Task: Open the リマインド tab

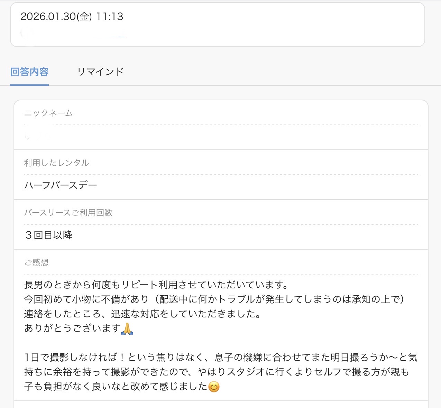Action: pyautogui.click(x=100, y=72)
